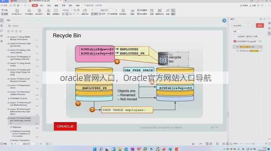The height and width of the screenshot is (151, 271).
Task: Click the page number field 302/373 in toolbar
Action: click(x=104, y=10)
